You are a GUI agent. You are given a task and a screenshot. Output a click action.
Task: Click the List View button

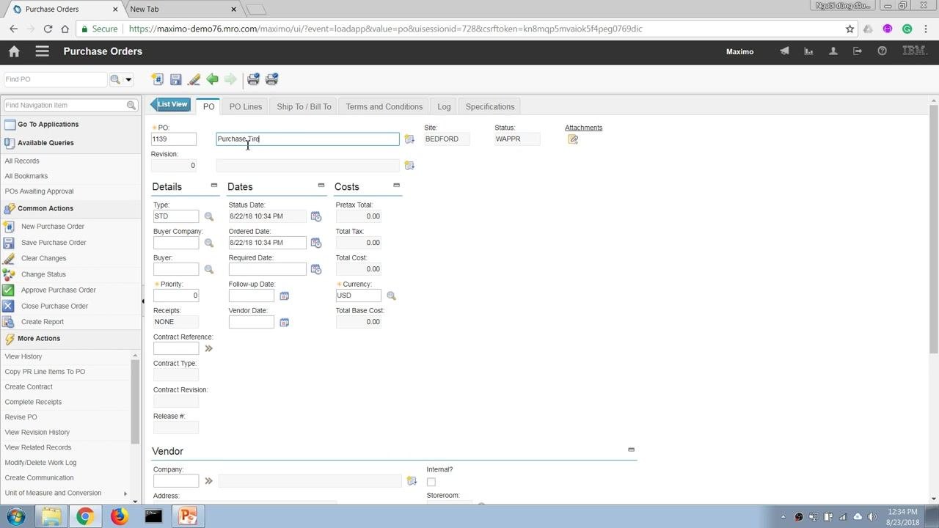point(171,105)
